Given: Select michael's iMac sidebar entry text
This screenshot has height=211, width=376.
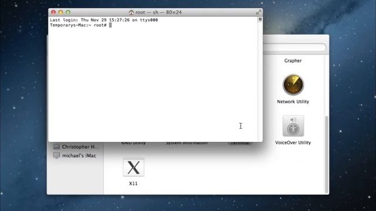Looking at the screenshot, I should pos(79,155).
